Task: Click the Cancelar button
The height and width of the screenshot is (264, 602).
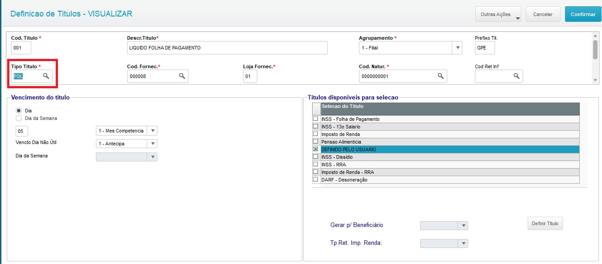Action: [x=543, y=14]
